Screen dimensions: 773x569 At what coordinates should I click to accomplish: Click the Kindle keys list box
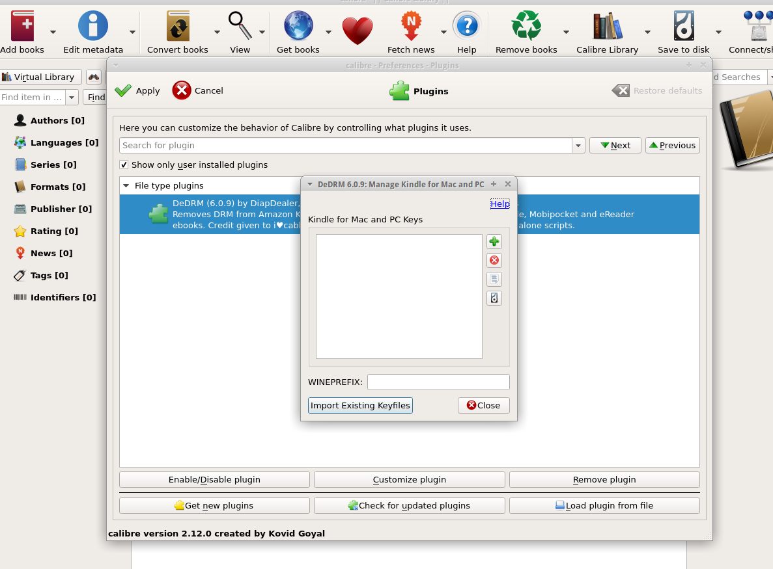(x=399, y=297)
